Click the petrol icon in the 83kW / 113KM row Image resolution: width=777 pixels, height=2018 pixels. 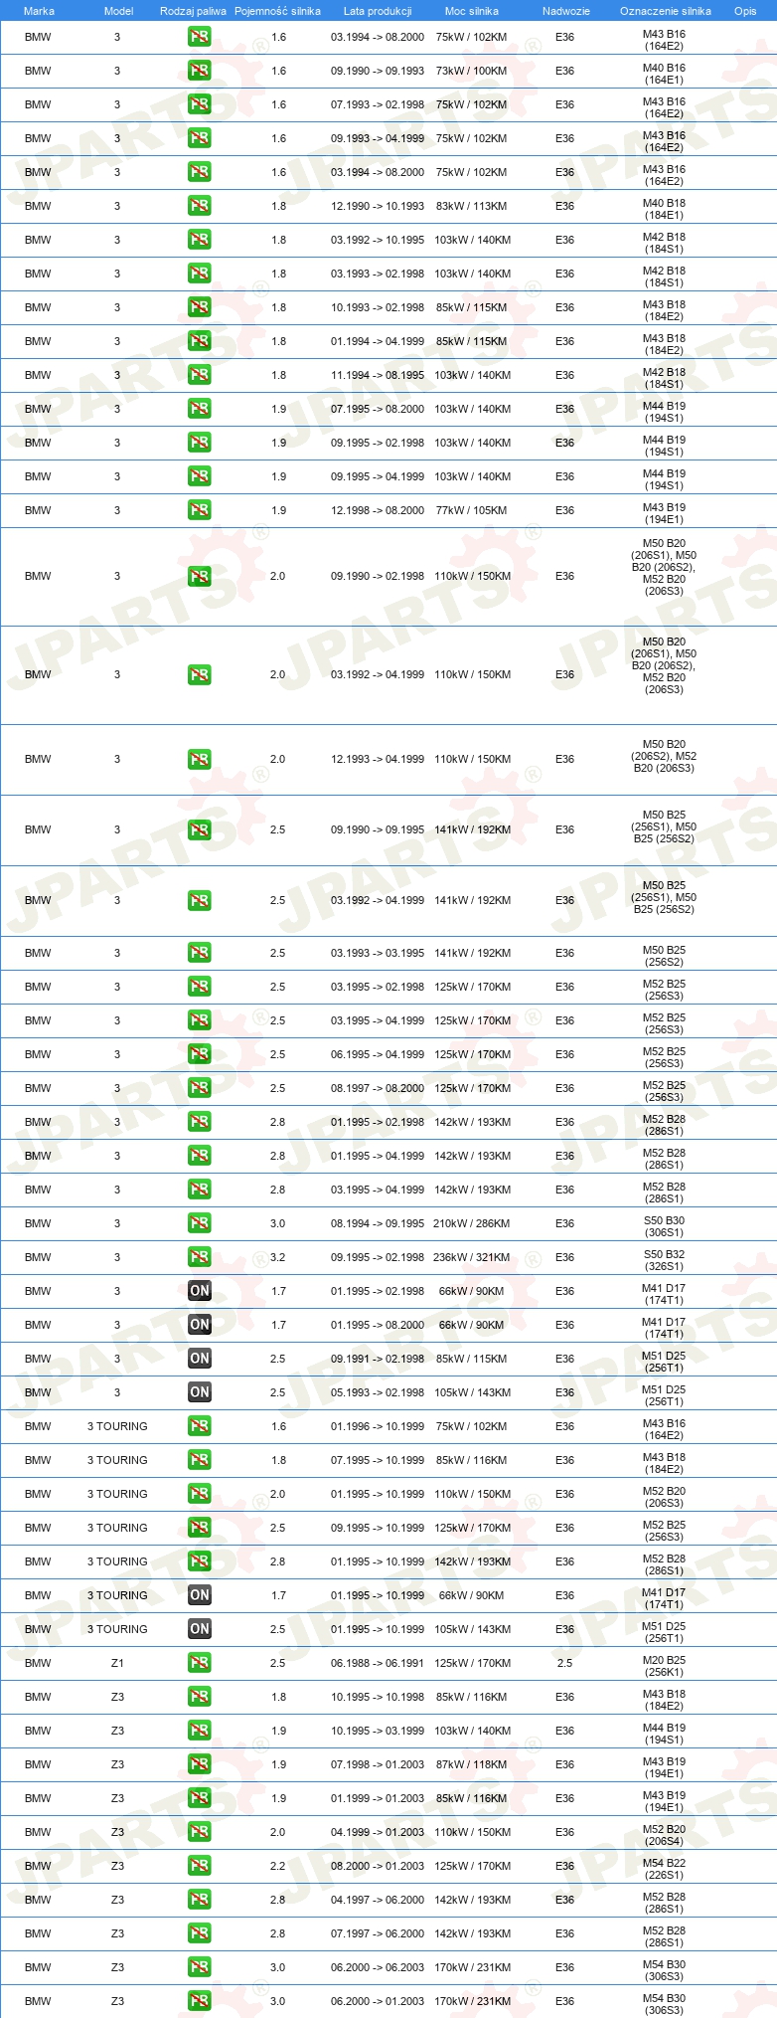[x=200, y=206]
